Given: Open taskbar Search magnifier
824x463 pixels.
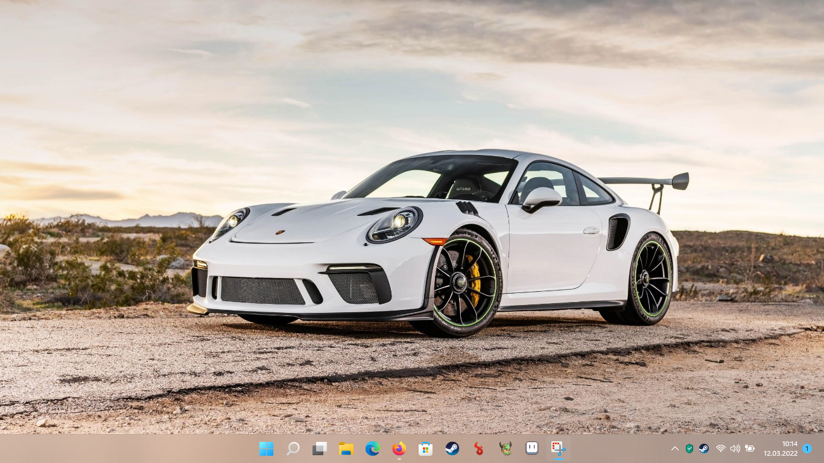Looking at the screenshot, I should coord(293,449).
